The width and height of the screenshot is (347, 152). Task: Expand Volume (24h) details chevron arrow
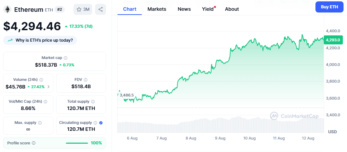pos(48,87)
